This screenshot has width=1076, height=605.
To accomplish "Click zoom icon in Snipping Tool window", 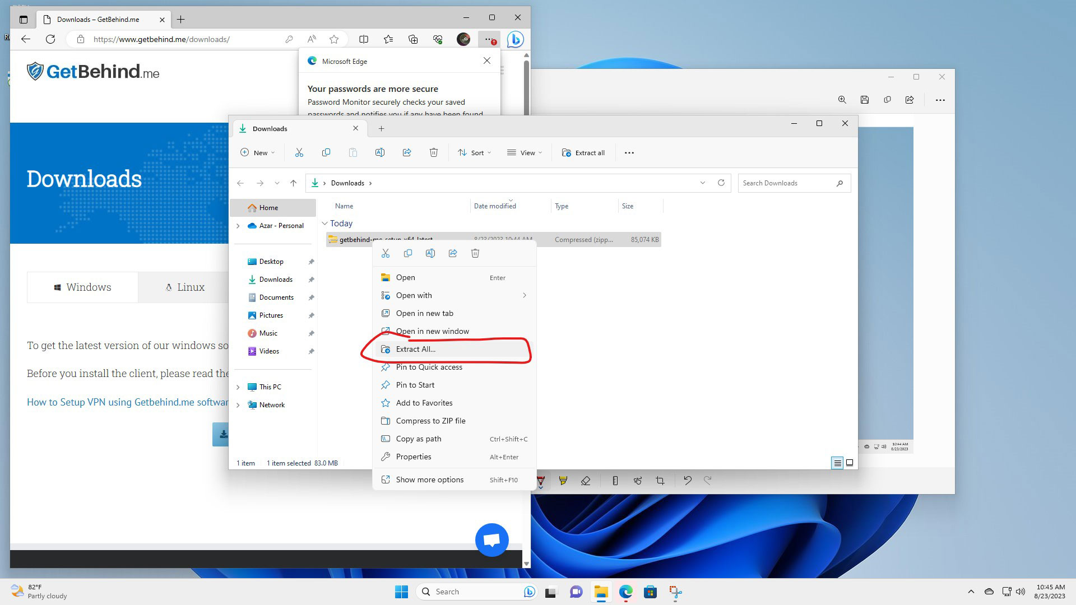I will point(842,100).
